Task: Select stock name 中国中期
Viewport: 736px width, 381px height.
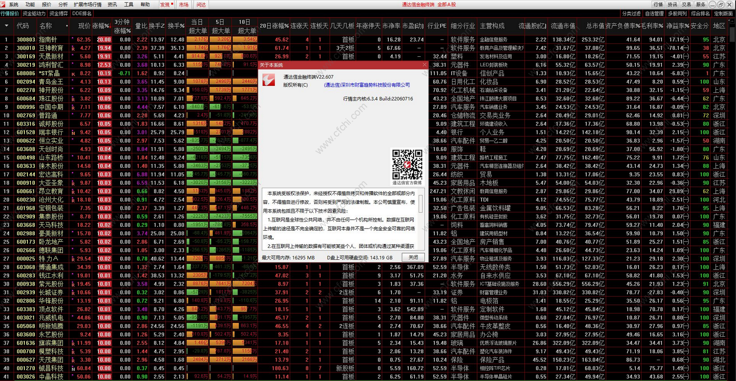Action: 51,107
